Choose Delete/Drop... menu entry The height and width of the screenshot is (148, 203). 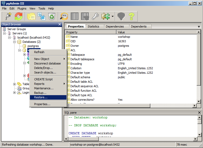coord(48,68)
